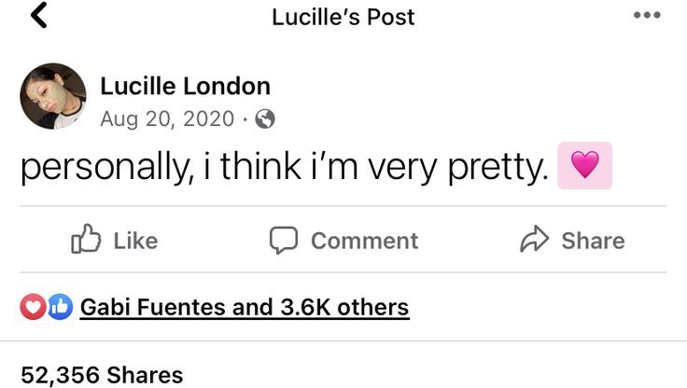The image size is (687, 388).
Task: Click the Comment speech bubble icon
Action: (x=283, y=240)
